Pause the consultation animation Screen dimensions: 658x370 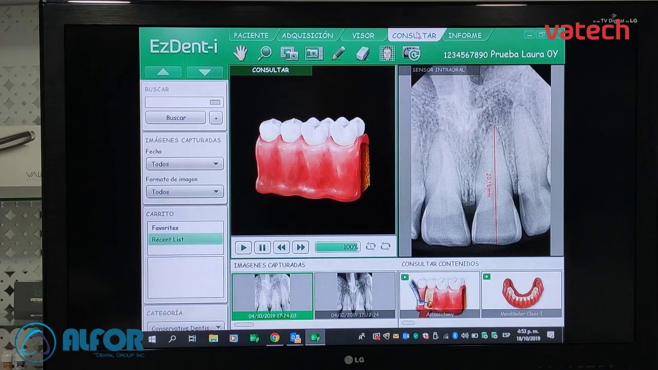(262, 247)
